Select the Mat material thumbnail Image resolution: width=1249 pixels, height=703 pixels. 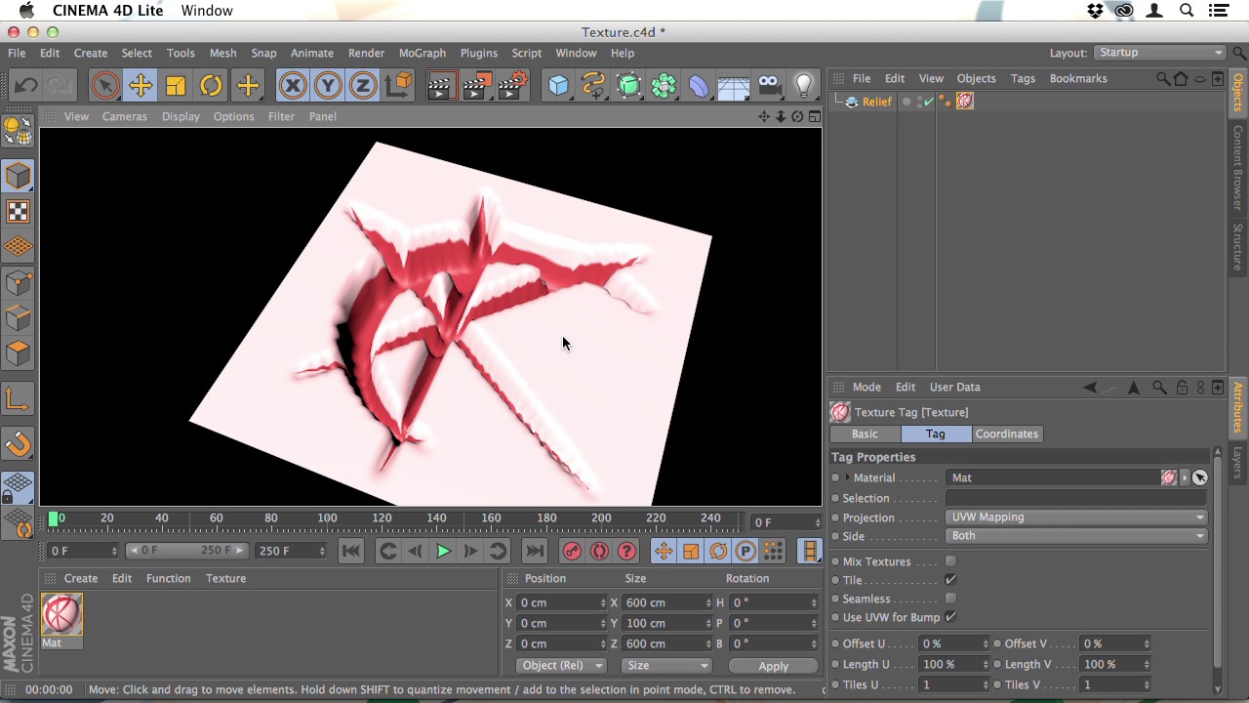tap(61, 615)
